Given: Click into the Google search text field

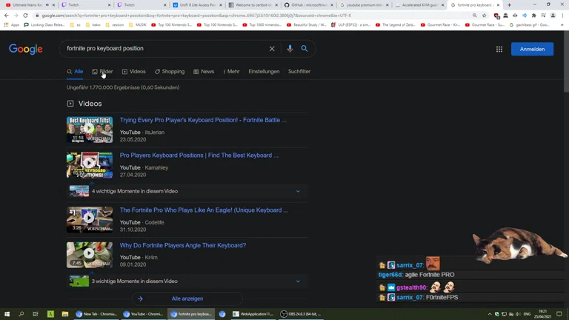Looking at the screenshot, I should pos(163,49).
